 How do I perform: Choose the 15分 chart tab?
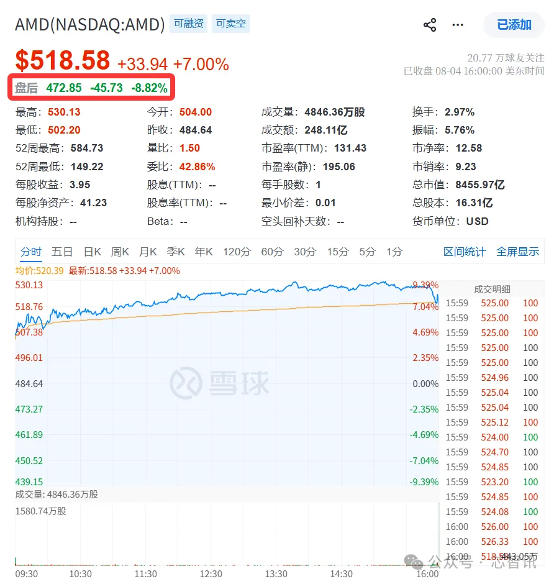click(x=338, y=252)
